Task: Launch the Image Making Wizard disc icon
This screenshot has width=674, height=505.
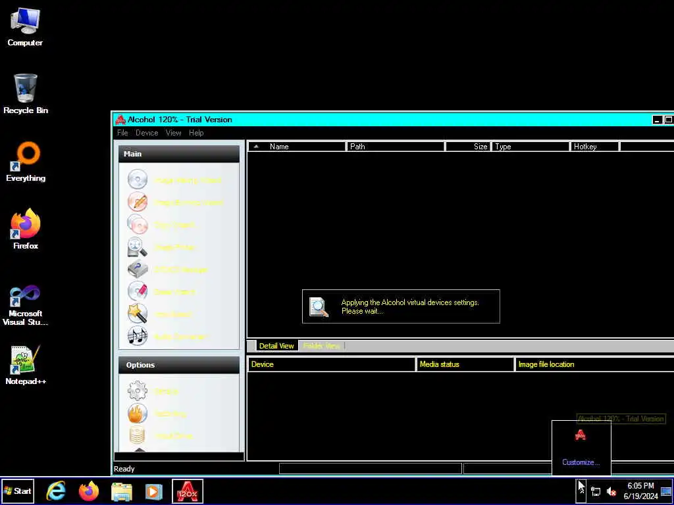Action: [x=138, y=180]
